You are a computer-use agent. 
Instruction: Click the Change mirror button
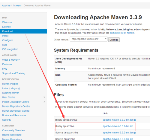coord(114,40)
